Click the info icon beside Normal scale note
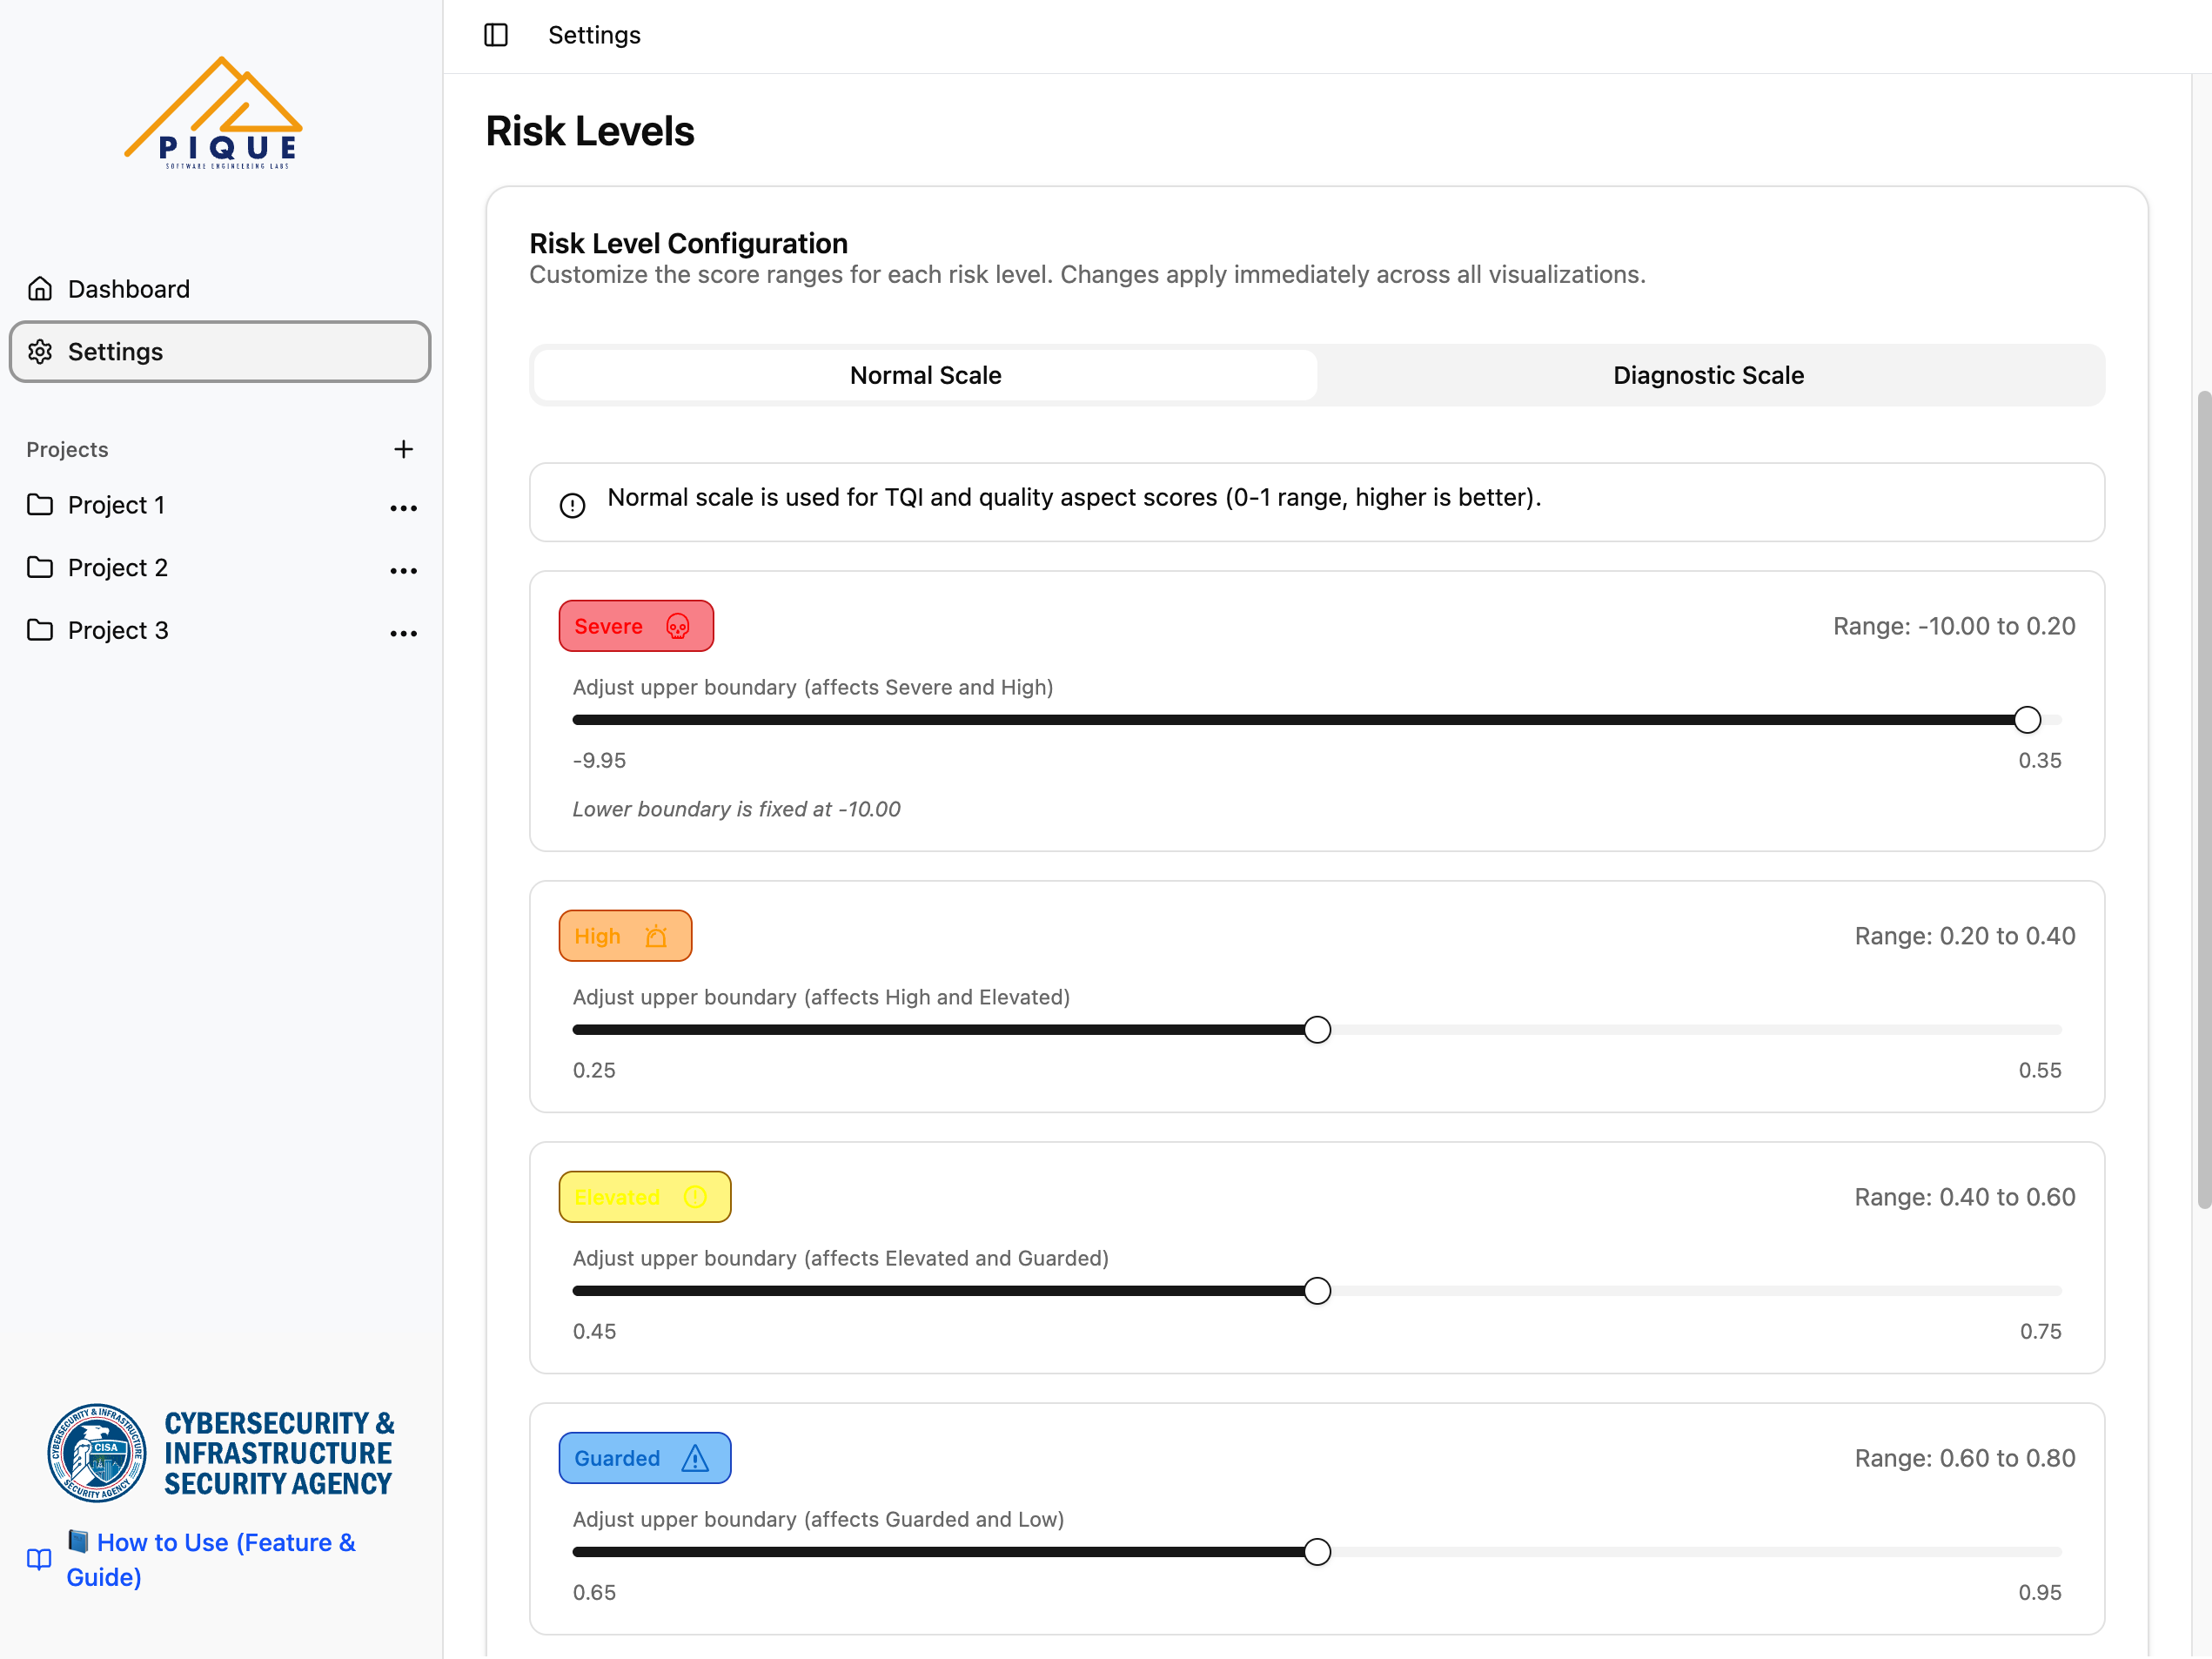Screen dimensions: 2212x1659 point(572,506)
